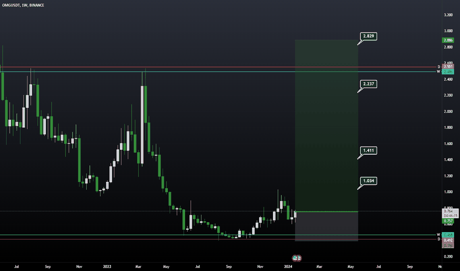Click the event marker icons near 2024
Image resolution: width=460 pixels, height=271 pixels.
tap(297, 258)
